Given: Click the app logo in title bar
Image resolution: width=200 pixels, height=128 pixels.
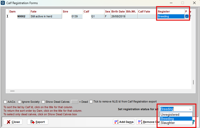Looking at the screenshot, I should point(3,3).
